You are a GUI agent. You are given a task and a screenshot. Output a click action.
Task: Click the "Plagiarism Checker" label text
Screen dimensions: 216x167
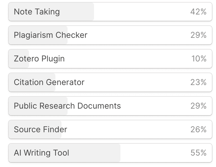click(x=50, y=35)
